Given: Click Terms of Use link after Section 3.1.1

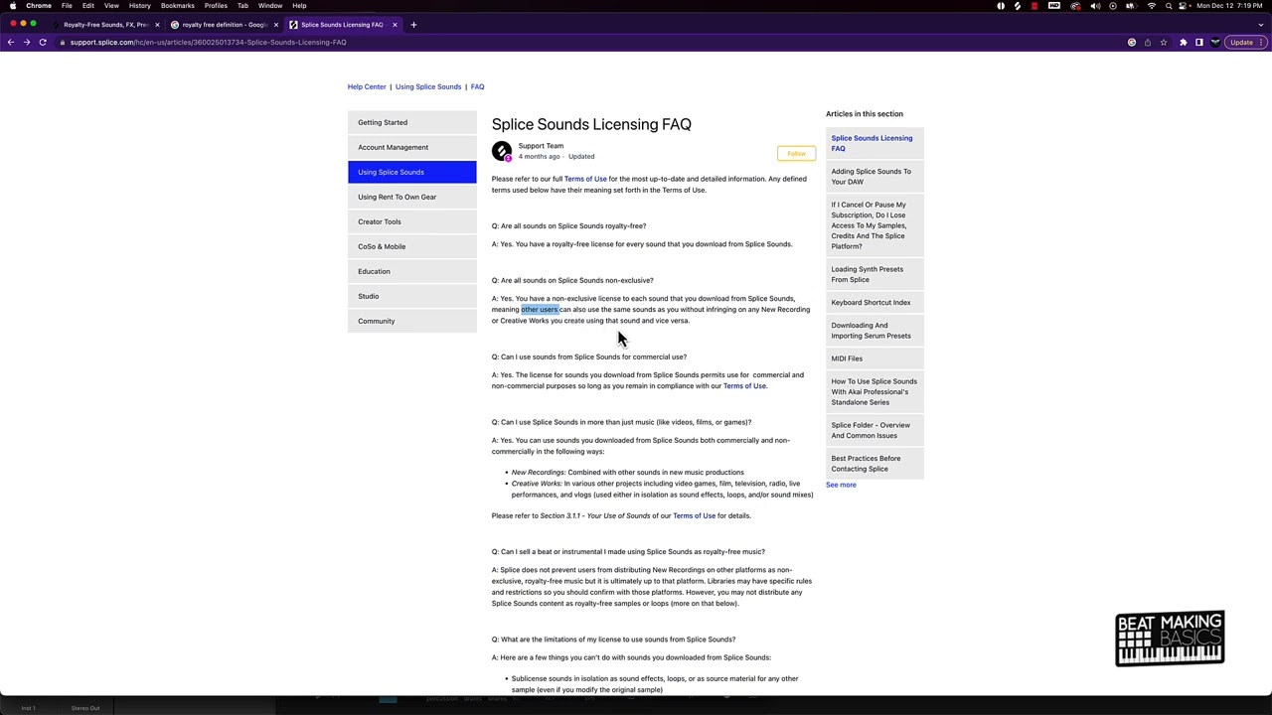Looking at the screenshot, I should (694, 515).
